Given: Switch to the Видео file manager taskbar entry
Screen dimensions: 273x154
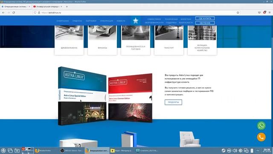Looking at the screenshot, I should 122,151.
